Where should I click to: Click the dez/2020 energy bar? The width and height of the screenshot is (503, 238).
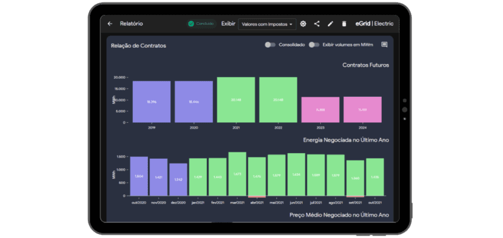[x=178, y=179]
